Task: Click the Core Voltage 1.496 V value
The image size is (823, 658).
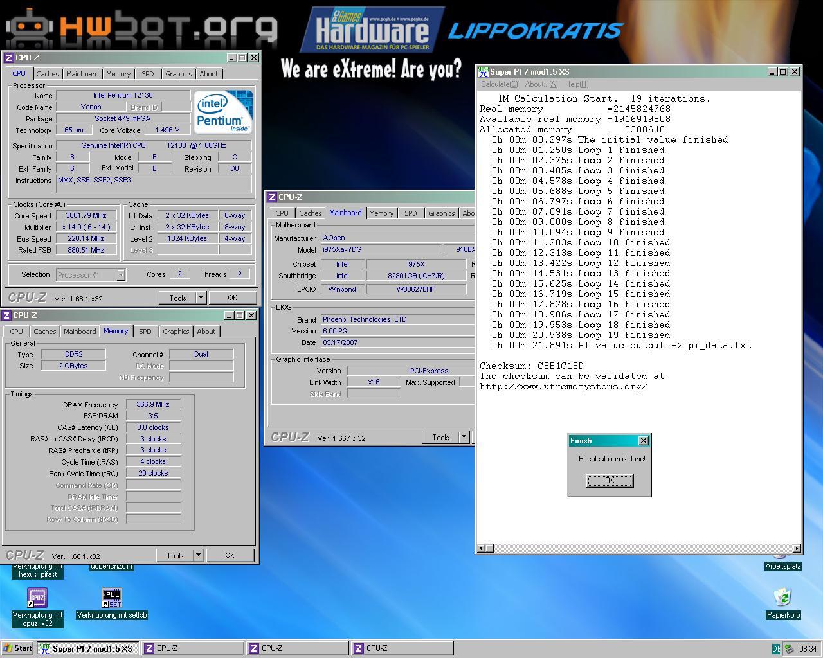Action: point(167,130)
